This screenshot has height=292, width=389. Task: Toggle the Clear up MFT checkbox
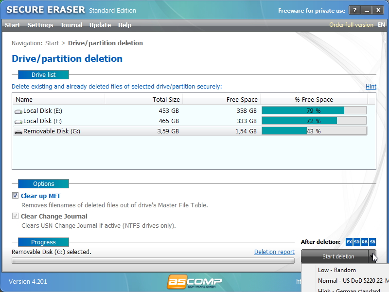[x=15, y=196]
